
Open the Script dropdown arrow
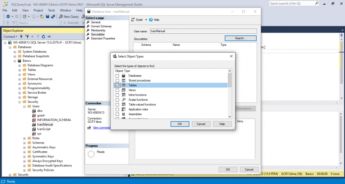tap(146, 20)
